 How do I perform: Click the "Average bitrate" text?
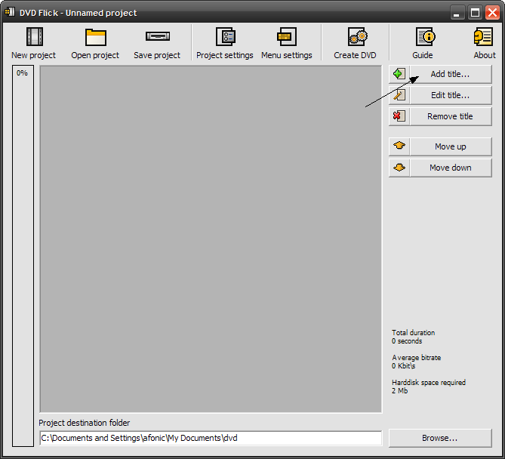coord(417,358)
